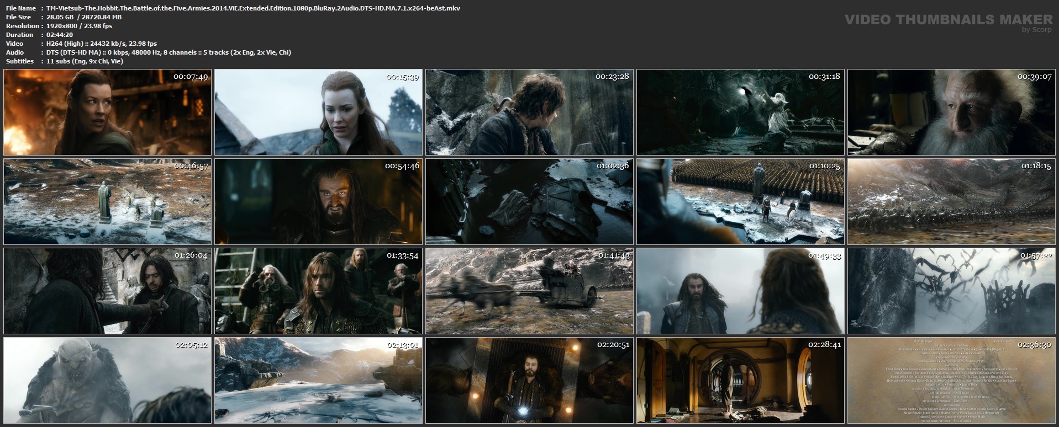Click the snowy ruins frame at 00:46:57
Viewport: 1059px width, 427px height.
[x=107, y=201]
